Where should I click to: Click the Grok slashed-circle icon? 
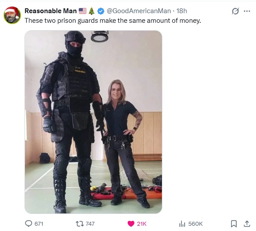point(235,11)
